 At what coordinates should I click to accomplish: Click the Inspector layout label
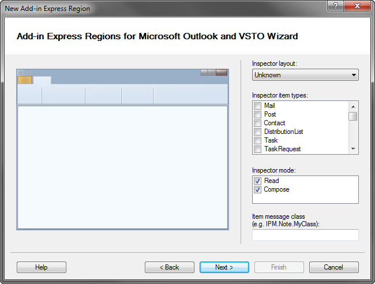[274, 63]
